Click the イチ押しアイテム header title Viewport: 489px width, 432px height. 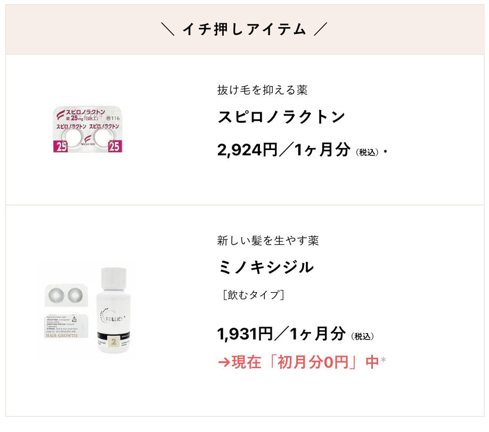[x=244, y=30]
